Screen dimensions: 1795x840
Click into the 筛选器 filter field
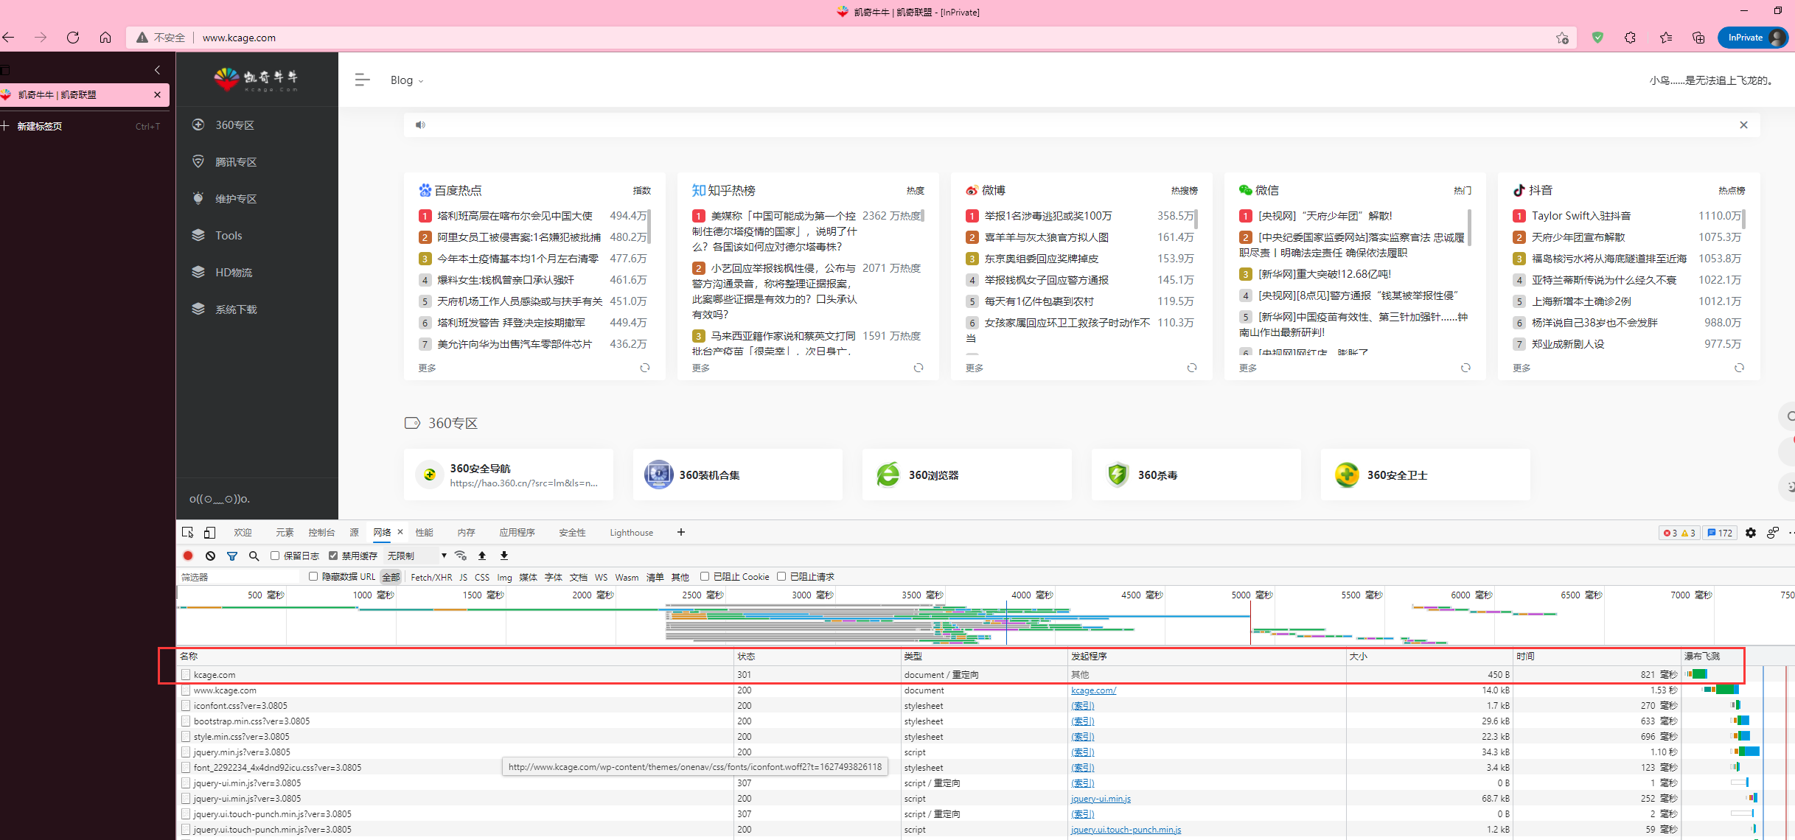(240, 577)
